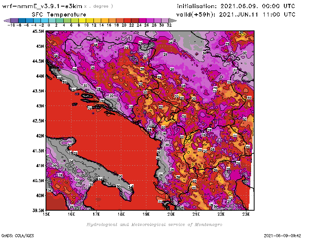309x238 pixels.
Task: Click the legend swatch between -10 and -8
Action: (15, 20)
